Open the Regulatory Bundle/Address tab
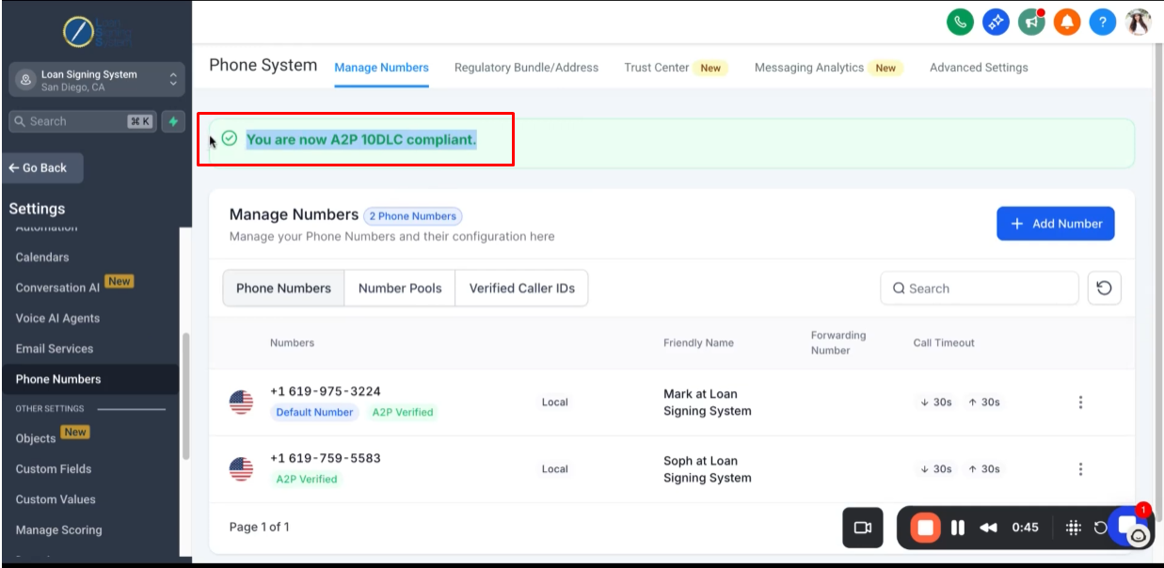Viewport: 1164px width, 568px height. click(x=526, y=68)
